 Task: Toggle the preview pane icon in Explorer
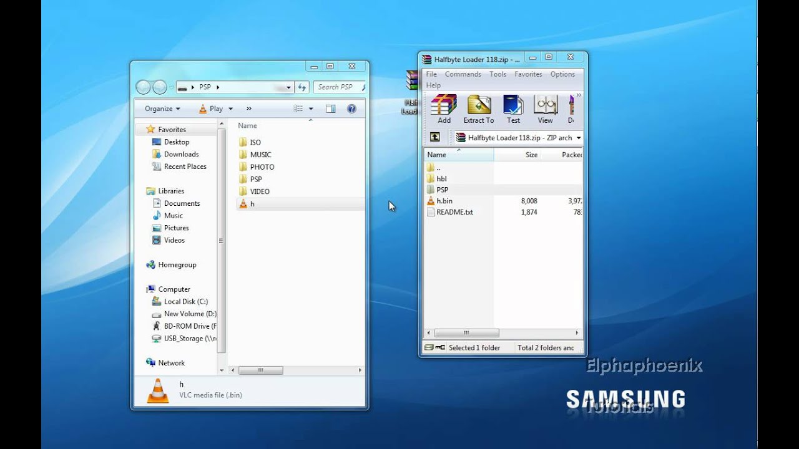coord(331,109)
